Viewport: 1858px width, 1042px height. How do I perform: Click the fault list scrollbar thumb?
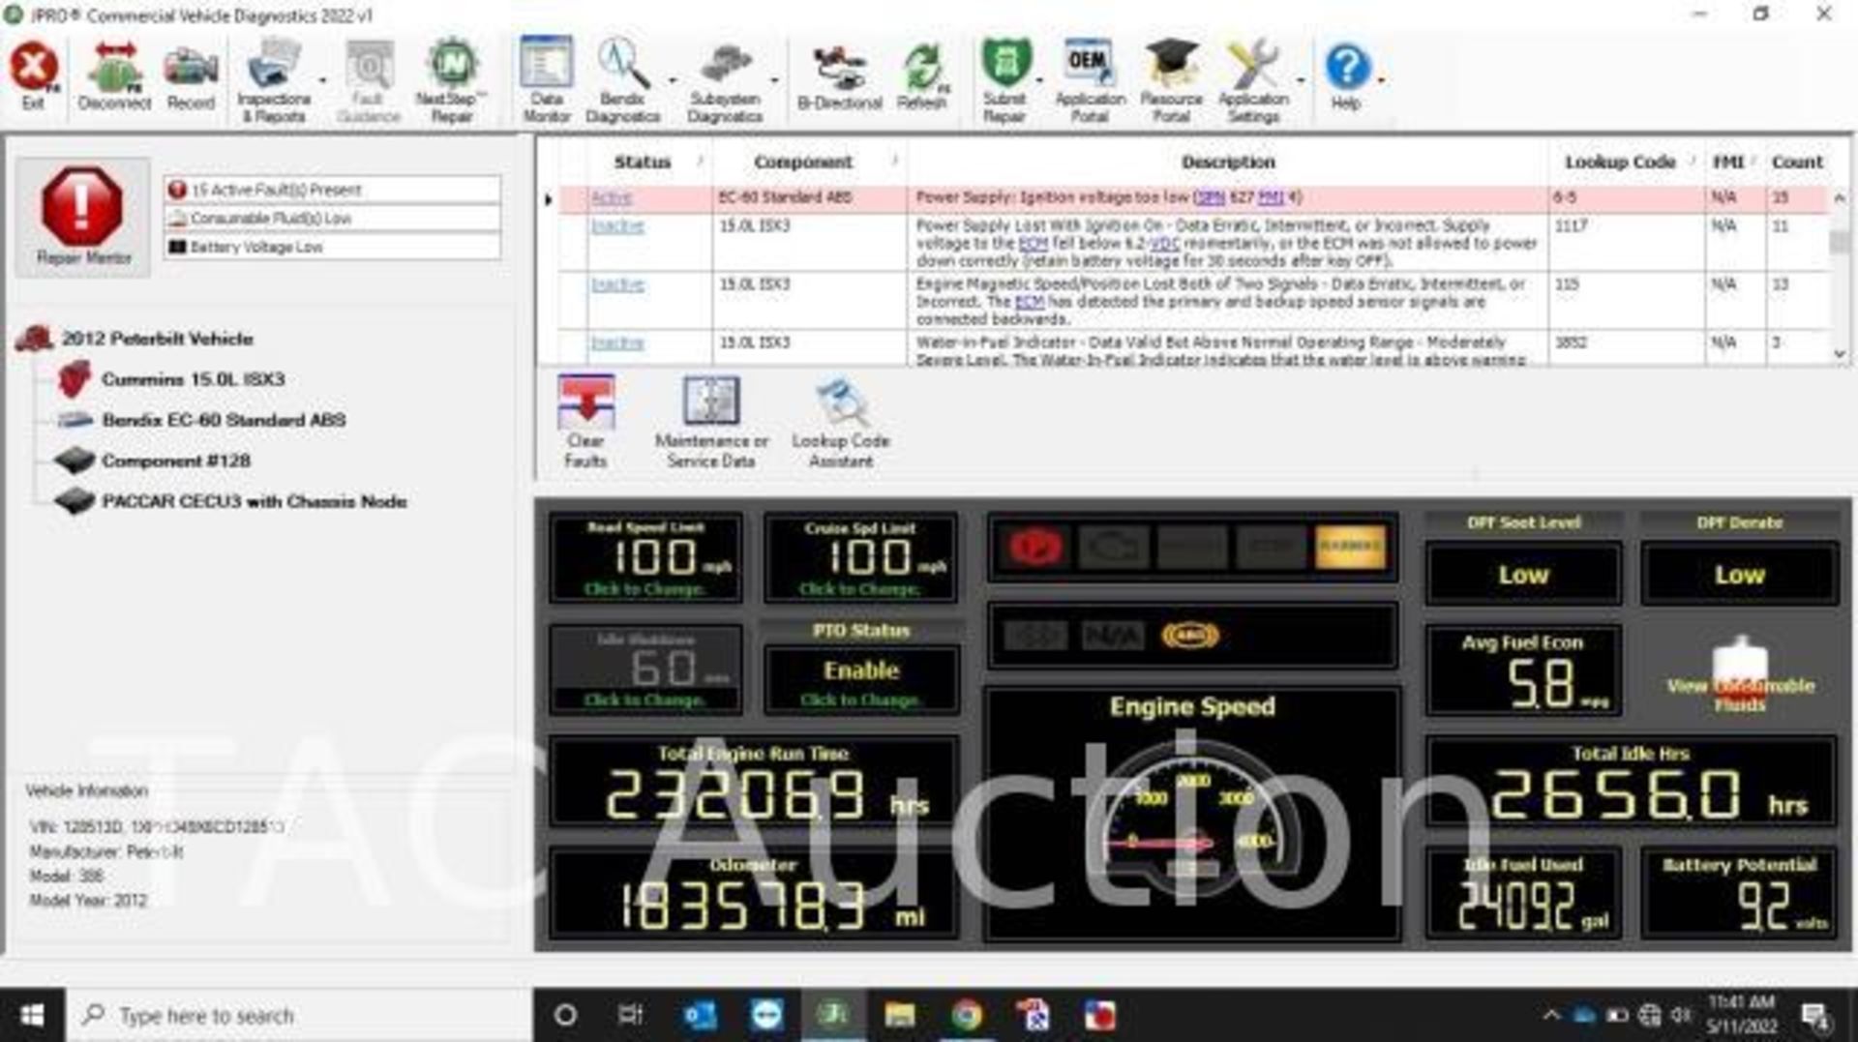coord(1840,242)
